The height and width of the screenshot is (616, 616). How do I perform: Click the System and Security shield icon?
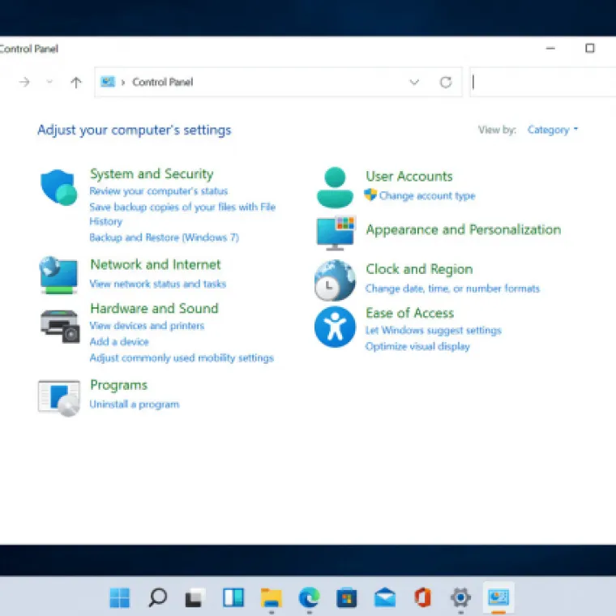58,187
